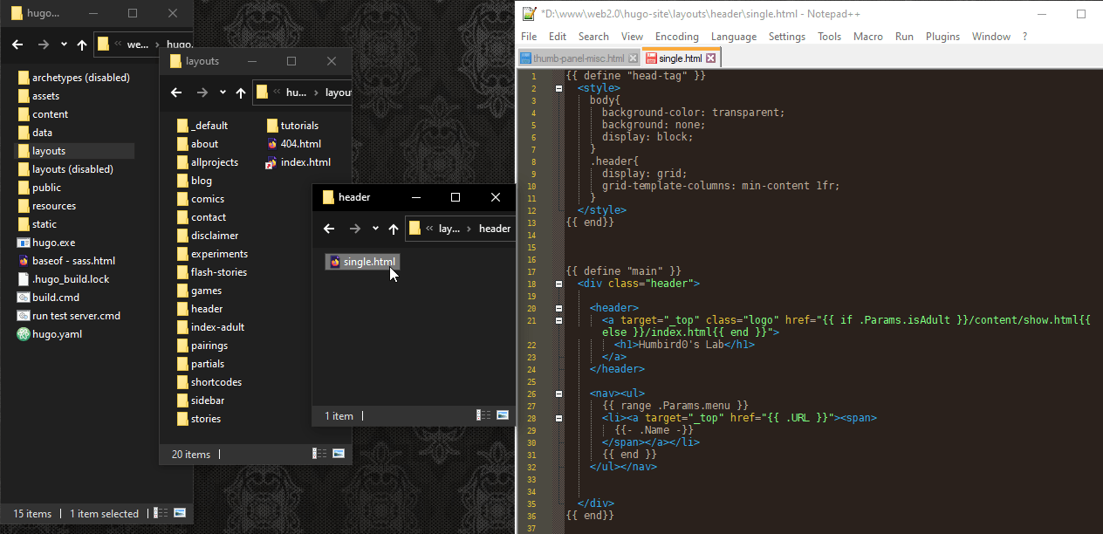This screenshot has height=534, width=1103.
Task: Switch to thumb-panel-misc.html tab
Action: point(578,58)
